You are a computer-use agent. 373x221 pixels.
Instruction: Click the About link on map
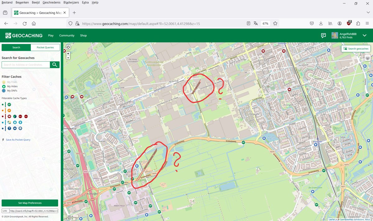point(367,219)
